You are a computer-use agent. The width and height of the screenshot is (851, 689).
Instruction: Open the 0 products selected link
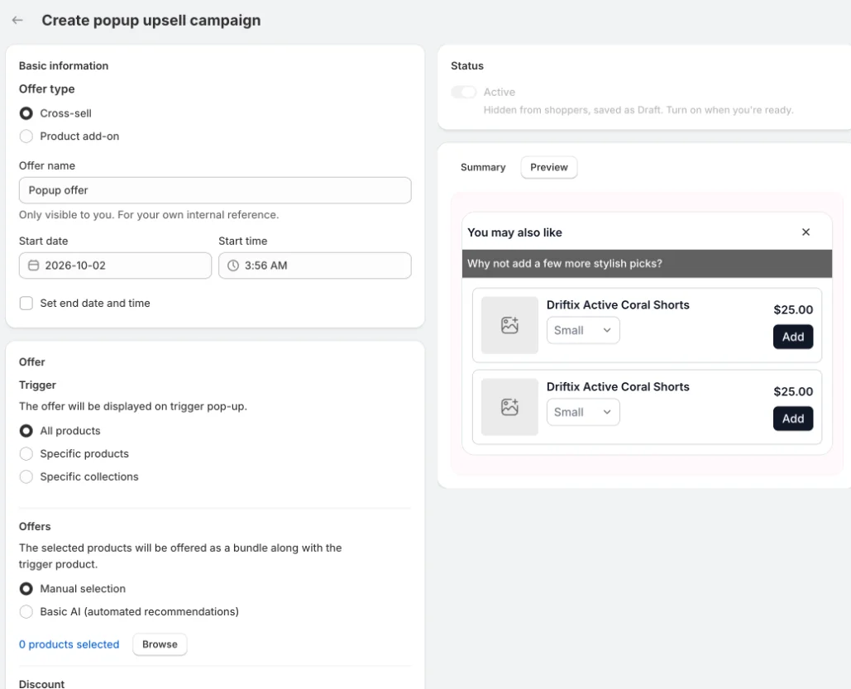point(69,644)
